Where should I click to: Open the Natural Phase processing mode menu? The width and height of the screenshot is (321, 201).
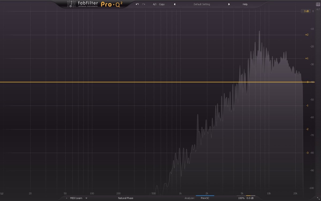pos(125,198)
